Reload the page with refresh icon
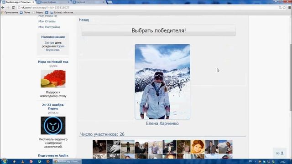Screen dimensions: 292x164 [13, 7]
